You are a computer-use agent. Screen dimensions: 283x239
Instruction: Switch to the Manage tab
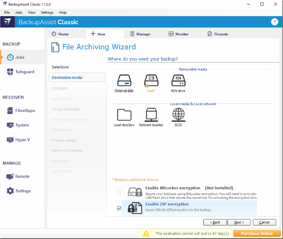140,34
